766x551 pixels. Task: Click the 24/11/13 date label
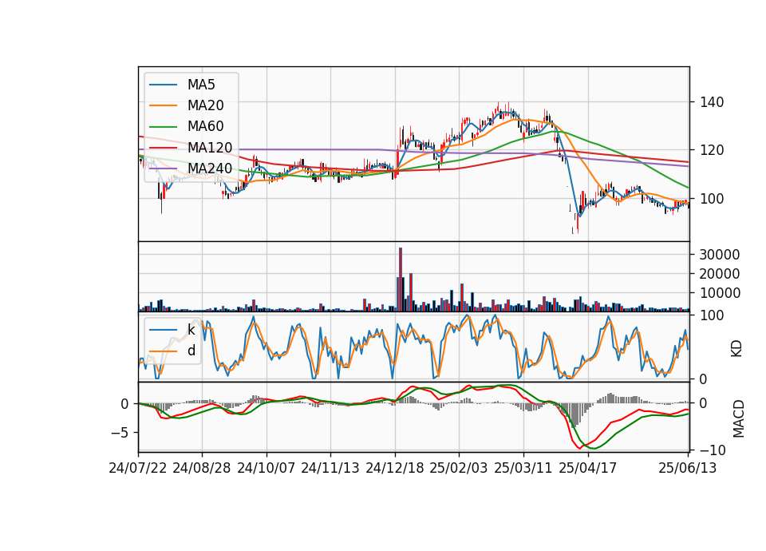tap(330, 468)
